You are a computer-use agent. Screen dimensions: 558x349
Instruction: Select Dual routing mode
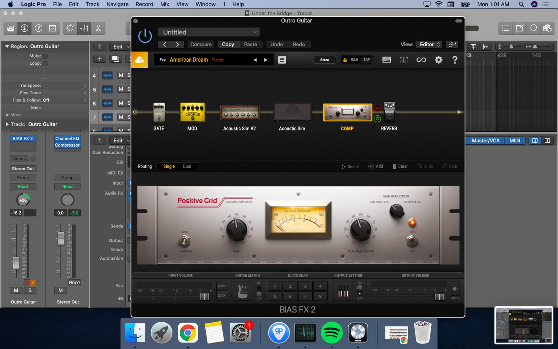coord(187,166)
